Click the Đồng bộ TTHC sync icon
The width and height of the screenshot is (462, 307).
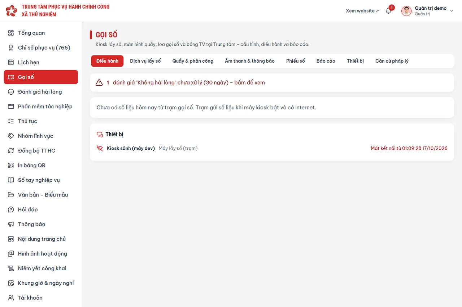pyautogui.click(x=11, y=151)
